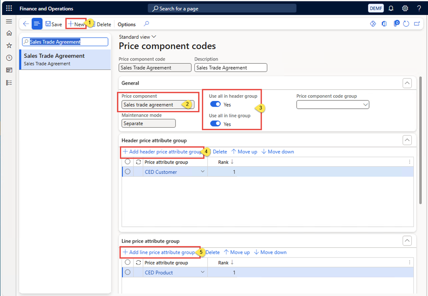Screen dimensions: 428x296
Task: Open grid options dots in Header group grid
Action: point(410,162)
